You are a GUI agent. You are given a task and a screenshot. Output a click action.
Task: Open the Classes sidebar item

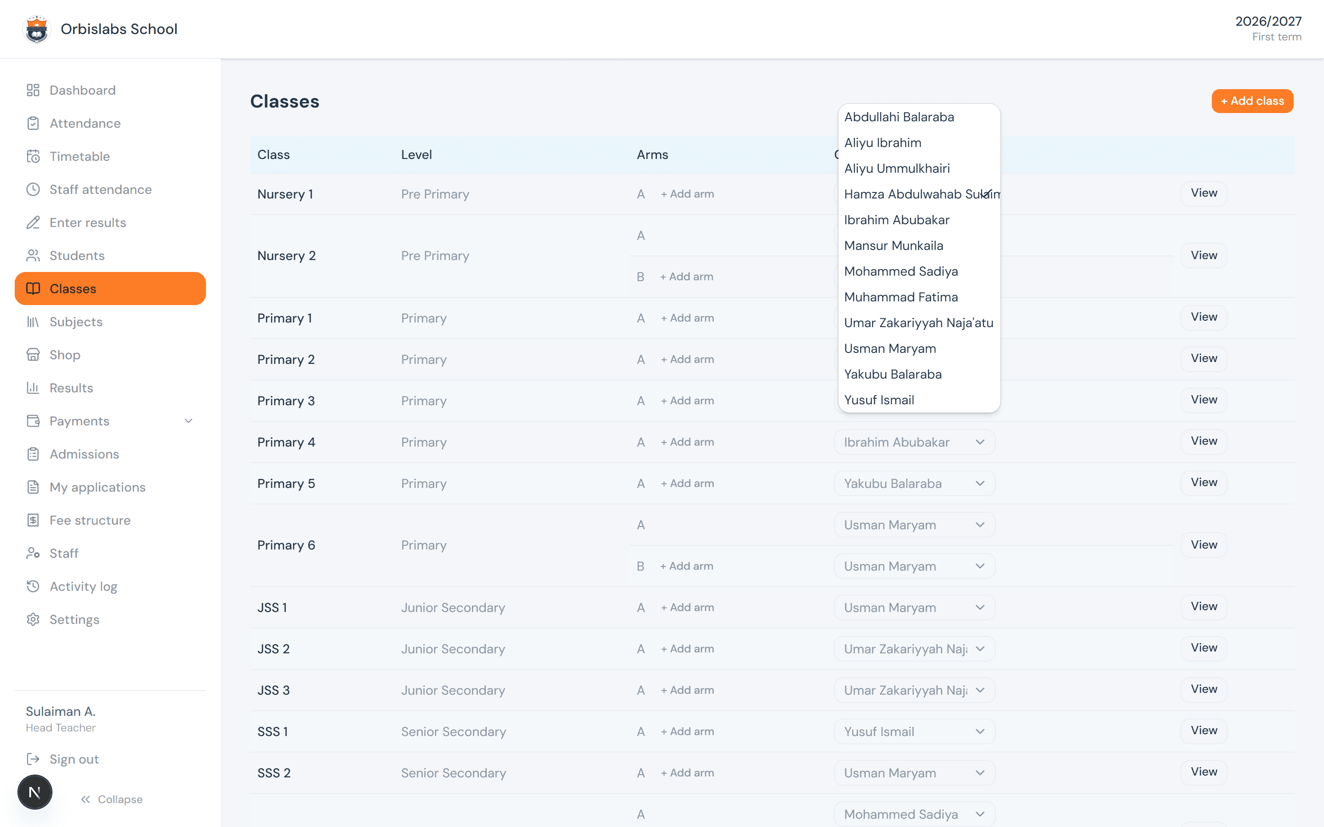click(x=110, y=289)
